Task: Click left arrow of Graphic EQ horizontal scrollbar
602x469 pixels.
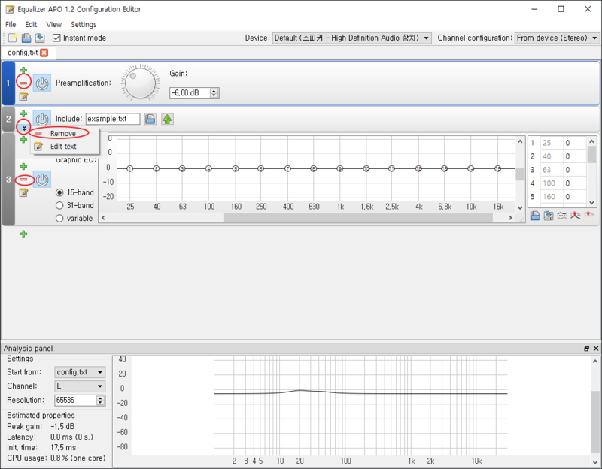Action: (103, 218)
